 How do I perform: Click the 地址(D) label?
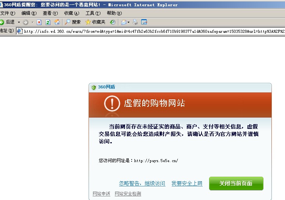(x=7, y=31)
